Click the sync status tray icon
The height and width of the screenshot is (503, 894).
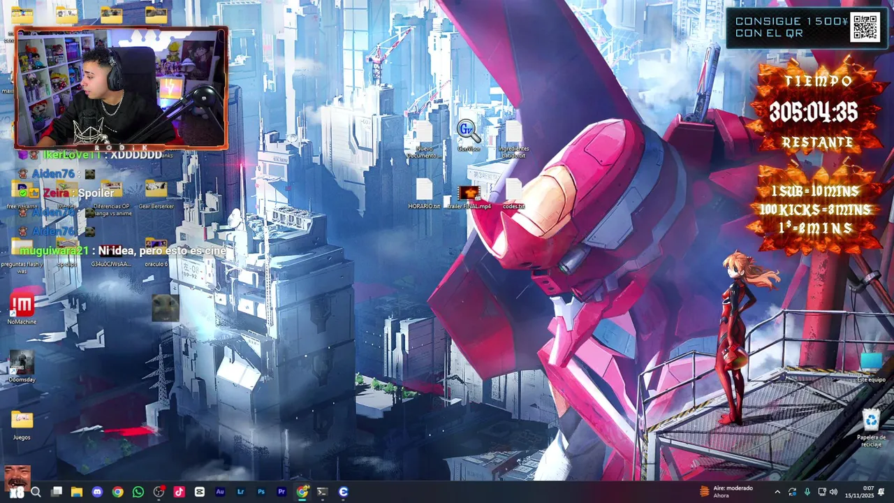pyautogui.click(x=792, y=492)
